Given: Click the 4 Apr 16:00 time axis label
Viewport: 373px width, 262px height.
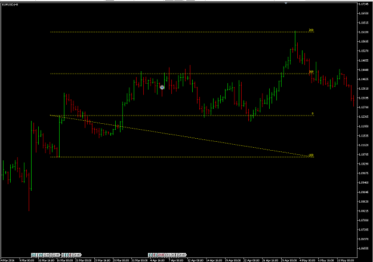Looking at the screenshot, I should coord(158,260).
